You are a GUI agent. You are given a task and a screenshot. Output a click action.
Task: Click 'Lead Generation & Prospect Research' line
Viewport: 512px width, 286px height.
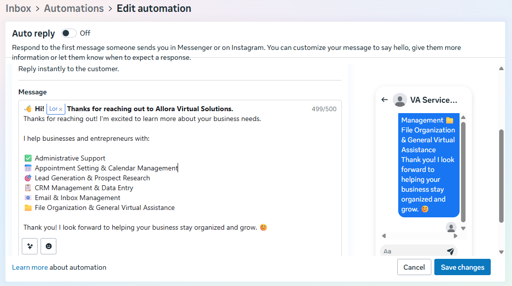point(93,178)
